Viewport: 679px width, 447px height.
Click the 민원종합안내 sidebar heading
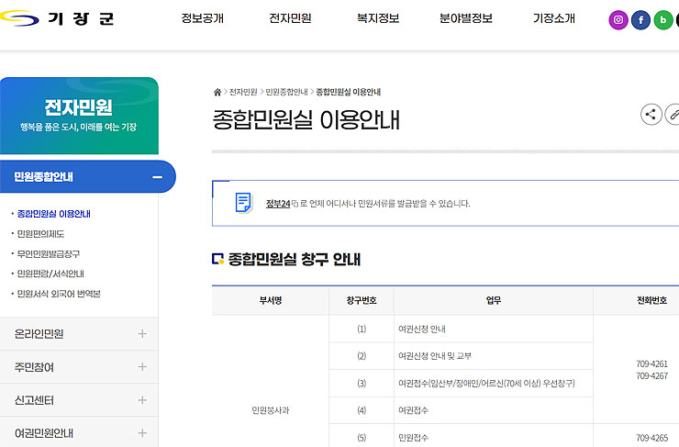pyautogui.click(x=43, y=177)
